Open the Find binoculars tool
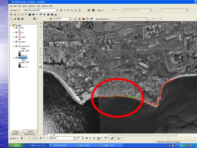The width and height of the screenshot is (197, 148). pyautogui.click(x=52, y=15)
